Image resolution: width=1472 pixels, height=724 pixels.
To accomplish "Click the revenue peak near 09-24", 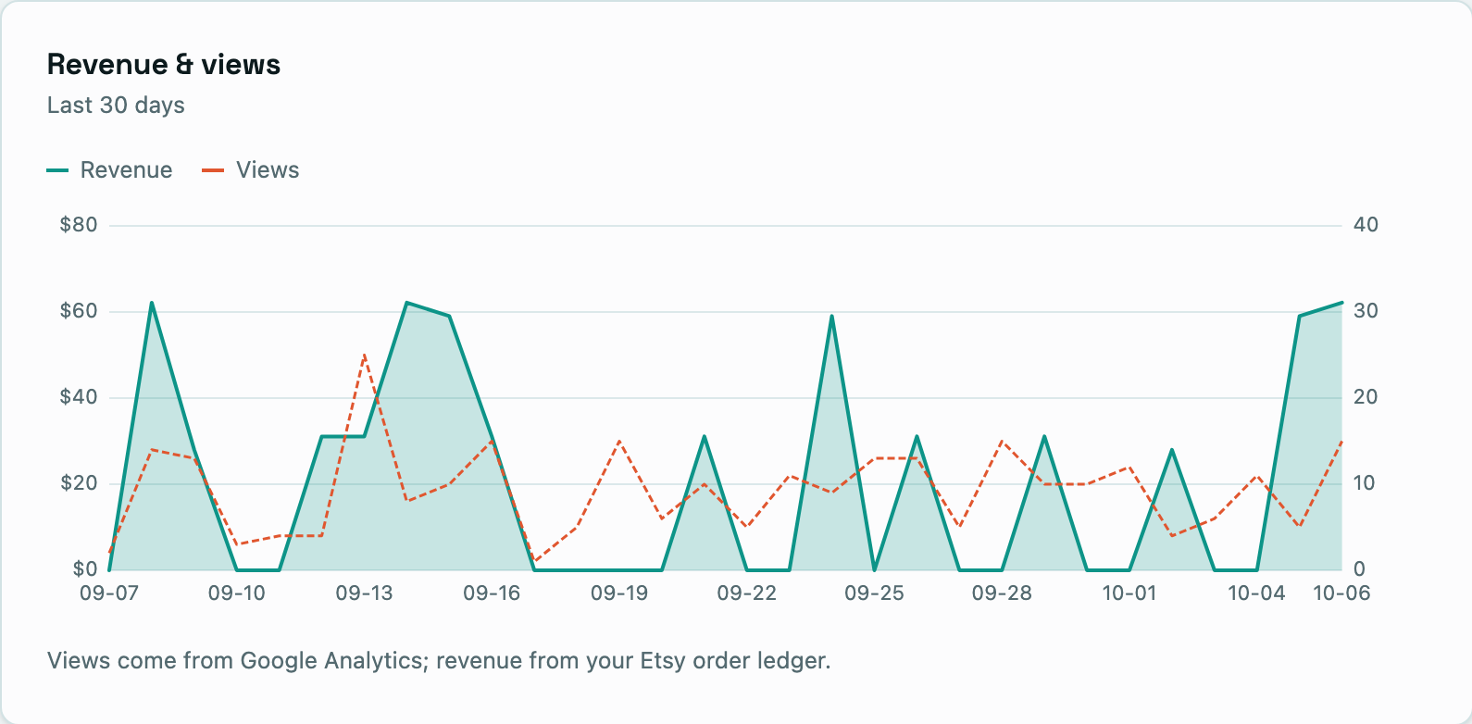I will [831, 316].
